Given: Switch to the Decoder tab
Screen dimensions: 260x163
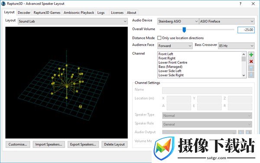Looking at the screenshot, I should pos(24,13).
